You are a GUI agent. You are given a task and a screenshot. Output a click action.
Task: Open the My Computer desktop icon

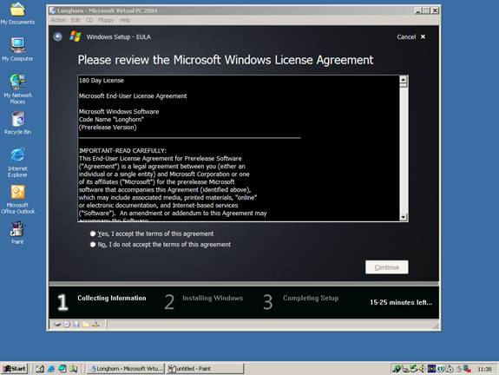click(x=17, y=49)
